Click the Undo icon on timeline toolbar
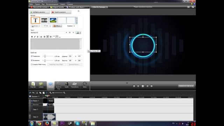Screen dimensions: 224x126 30,93
